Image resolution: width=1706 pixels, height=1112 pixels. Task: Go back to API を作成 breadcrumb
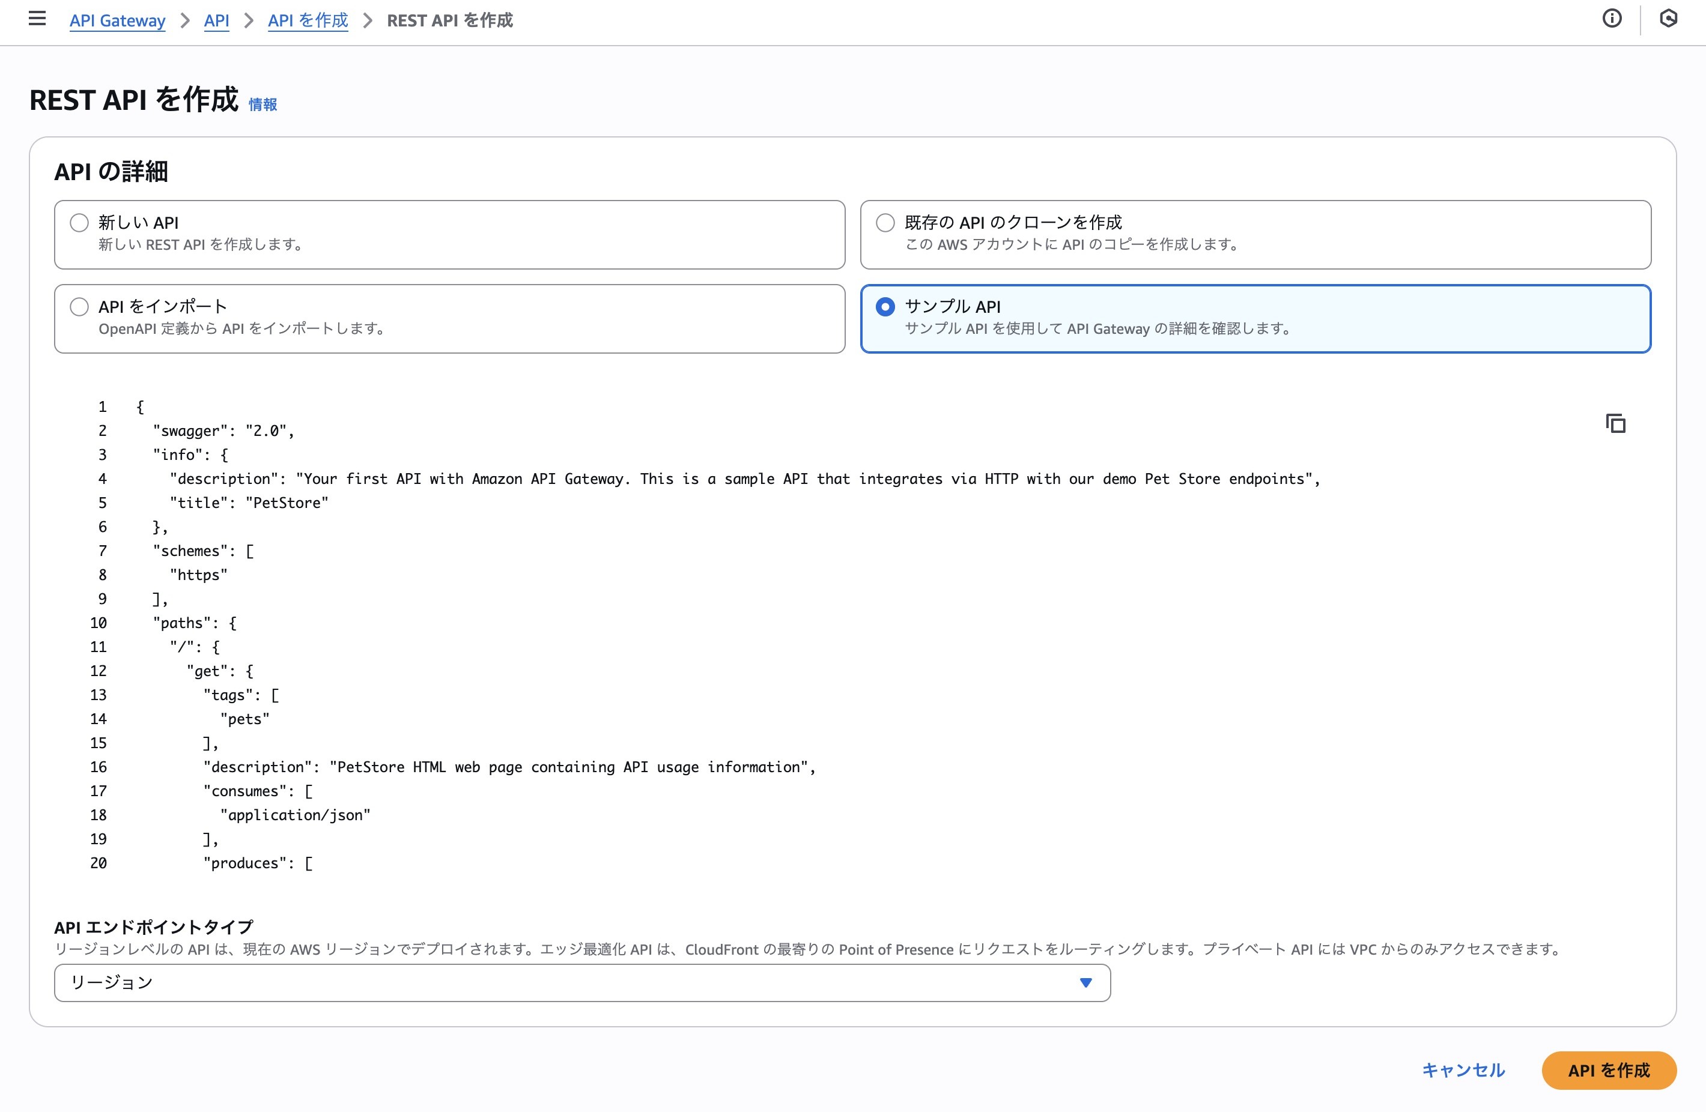coord(308,20)
